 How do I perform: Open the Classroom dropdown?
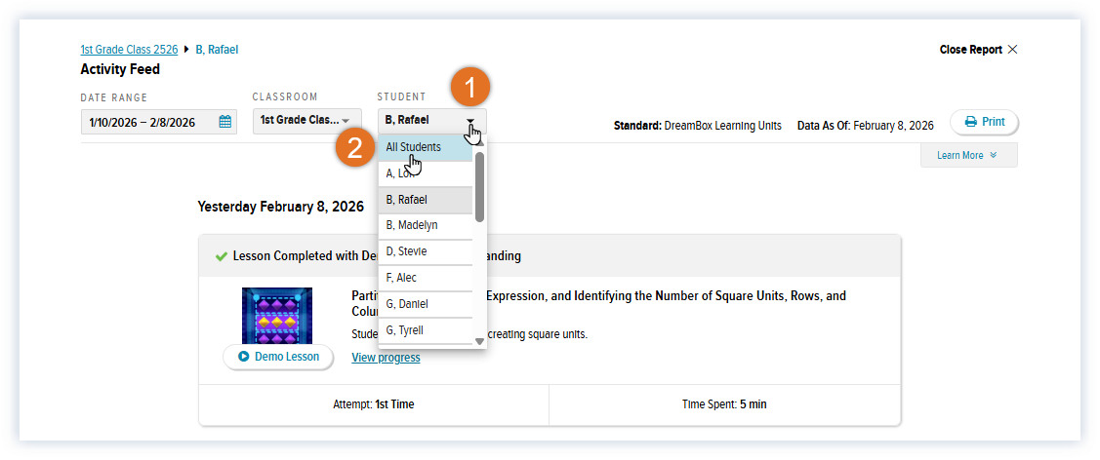point(307,121)
